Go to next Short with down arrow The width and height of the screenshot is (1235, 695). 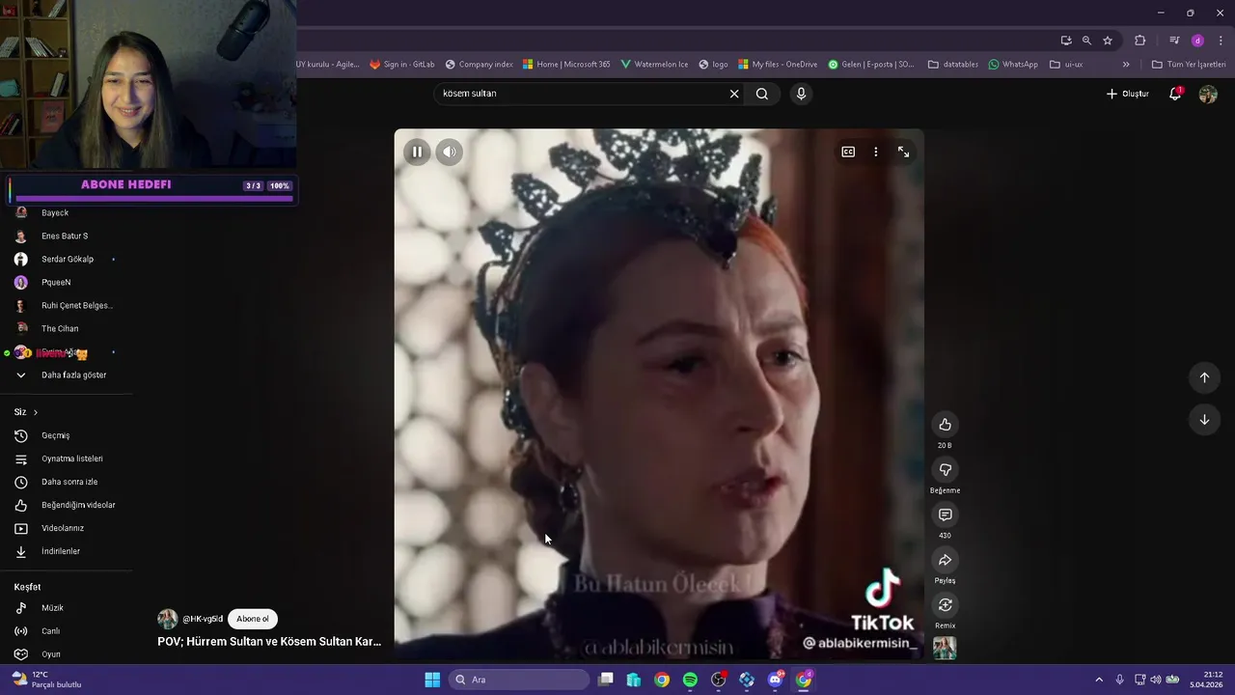pyautogui.click(x=1204, y=420)
